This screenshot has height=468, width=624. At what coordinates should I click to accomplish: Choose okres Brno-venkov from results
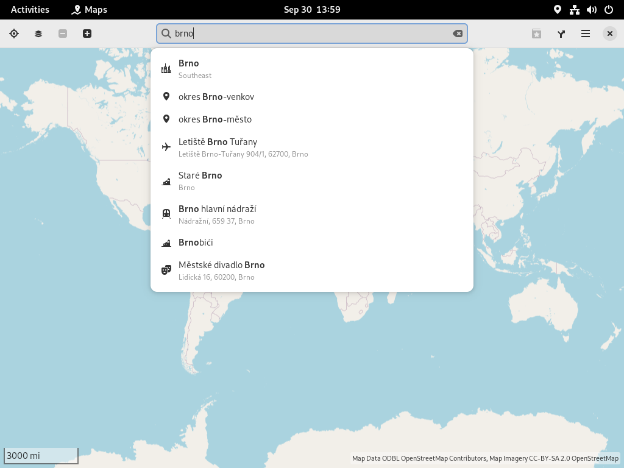point(312,97)
